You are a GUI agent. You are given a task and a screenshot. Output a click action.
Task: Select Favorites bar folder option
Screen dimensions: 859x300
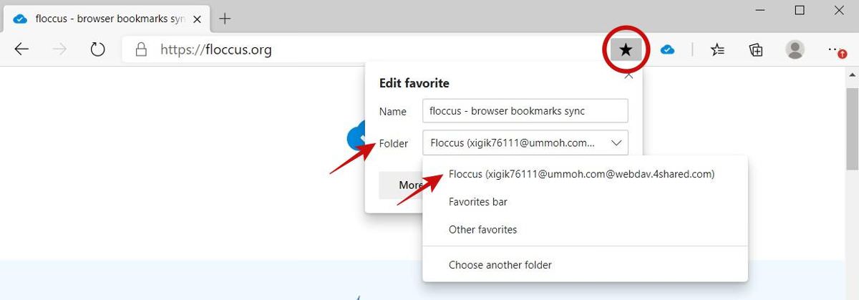point(585,202)
